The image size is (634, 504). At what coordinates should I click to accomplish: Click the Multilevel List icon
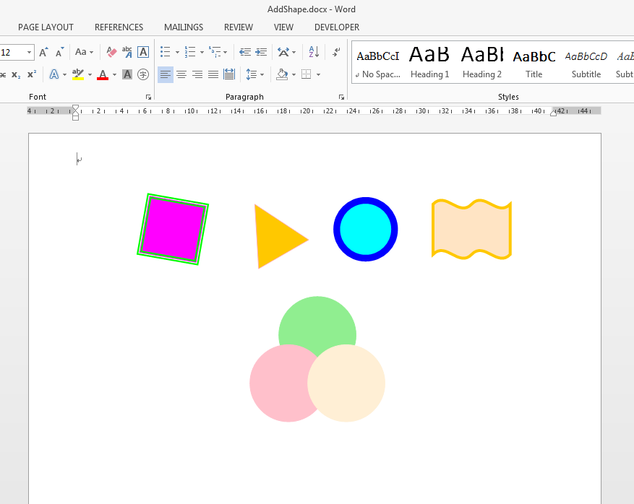pos(215,52)
